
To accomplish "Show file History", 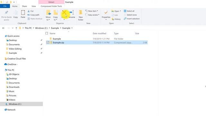I will [x=116, y=19].
